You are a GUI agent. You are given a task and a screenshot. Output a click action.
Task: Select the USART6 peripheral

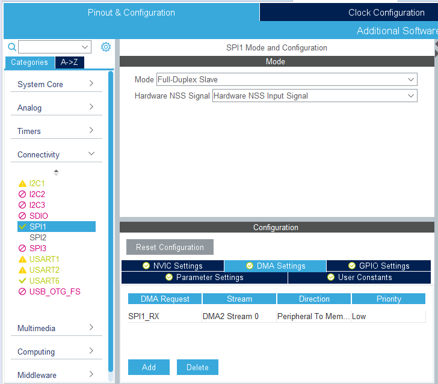tap(44, 281)
